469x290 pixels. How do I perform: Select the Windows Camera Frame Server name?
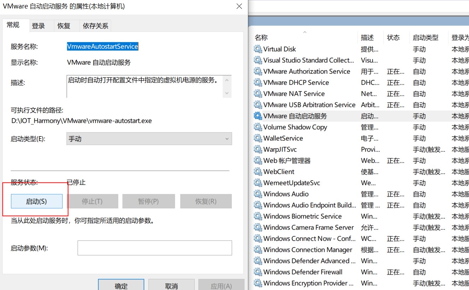pyautogui.click(x=308, y=227)
